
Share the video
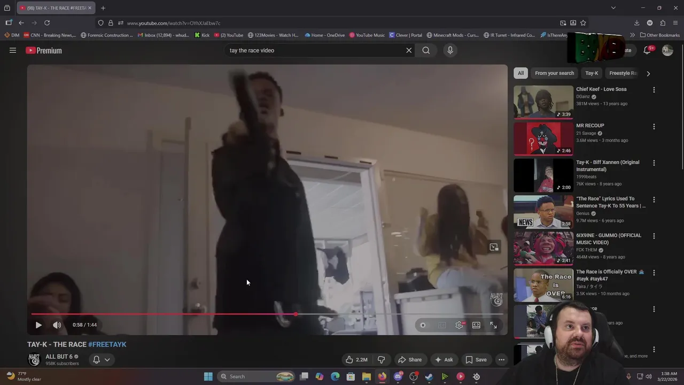[410, 360]
